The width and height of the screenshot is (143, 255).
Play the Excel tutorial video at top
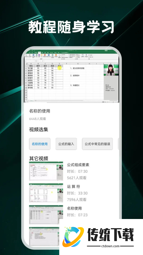[x=71, y=76]
